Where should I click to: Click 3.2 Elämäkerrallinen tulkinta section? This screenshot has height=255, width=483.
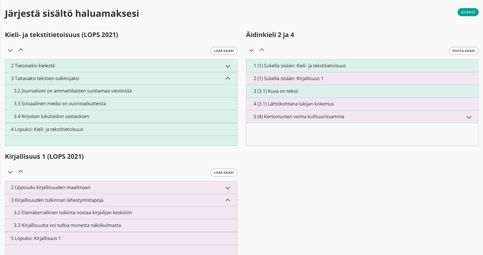(x=73, y=213)
